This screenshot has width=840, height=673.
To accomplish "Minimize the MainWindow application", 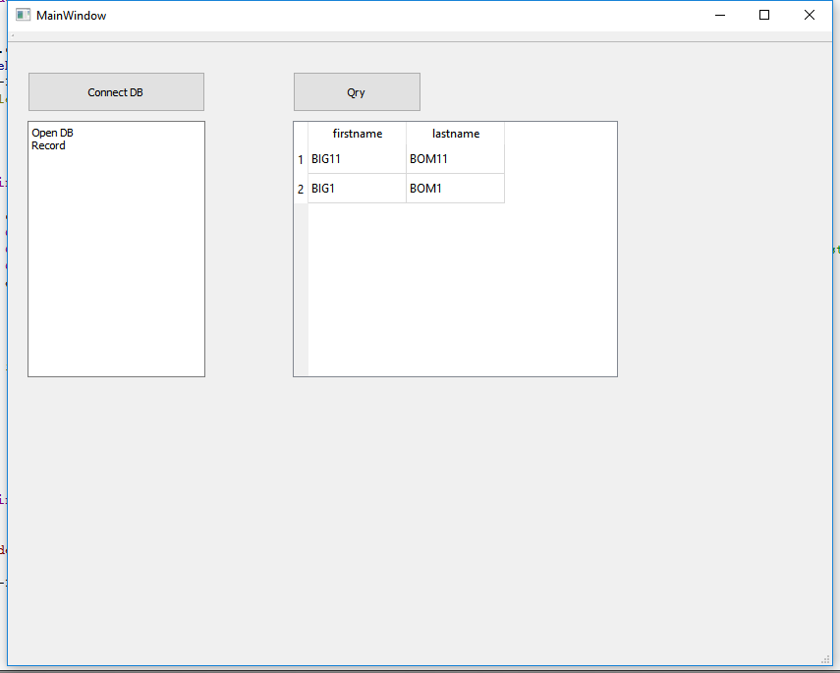I will 719,15.
